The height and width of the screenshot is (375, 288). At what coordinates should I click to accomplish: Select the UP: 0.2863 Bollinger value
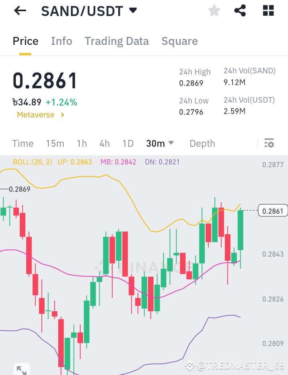75,162
